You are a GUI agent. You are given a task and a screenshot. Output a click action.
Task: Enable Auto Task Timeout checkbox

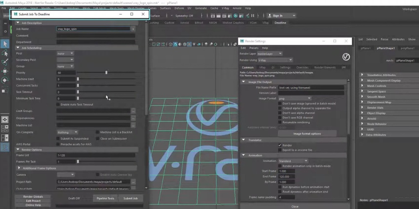click(58, 104)
